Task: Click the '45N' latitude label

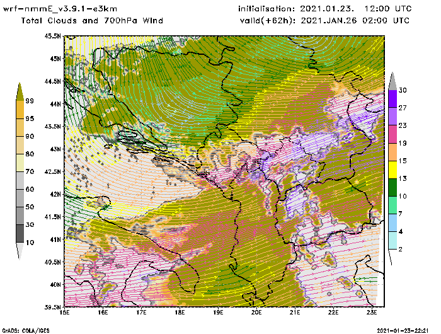Action: click(x=55, y=59)
